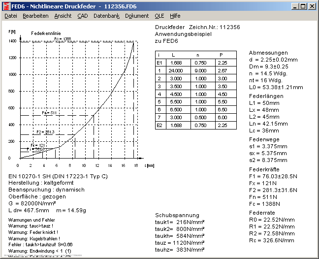Click the FED6 application icon in title bar
Image resolution: width=319 pixels, height=259 pixels.
coord(6,6)
